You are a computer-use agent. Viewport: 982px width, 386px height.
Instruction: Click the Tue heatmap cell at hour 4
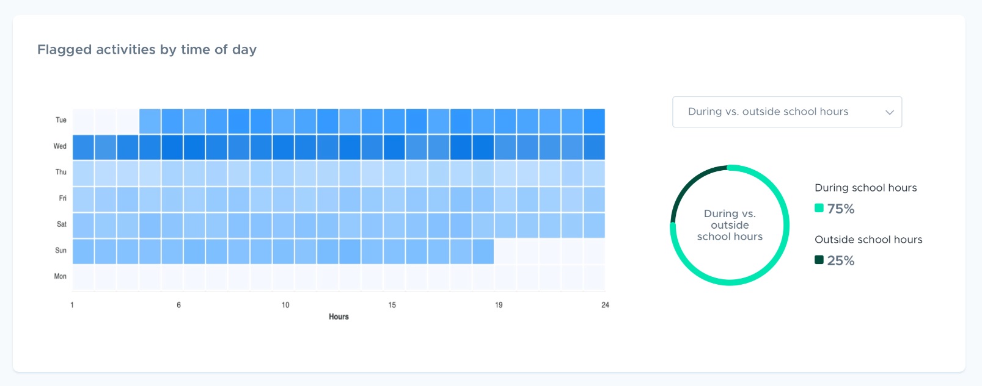[x=150, y=121]
